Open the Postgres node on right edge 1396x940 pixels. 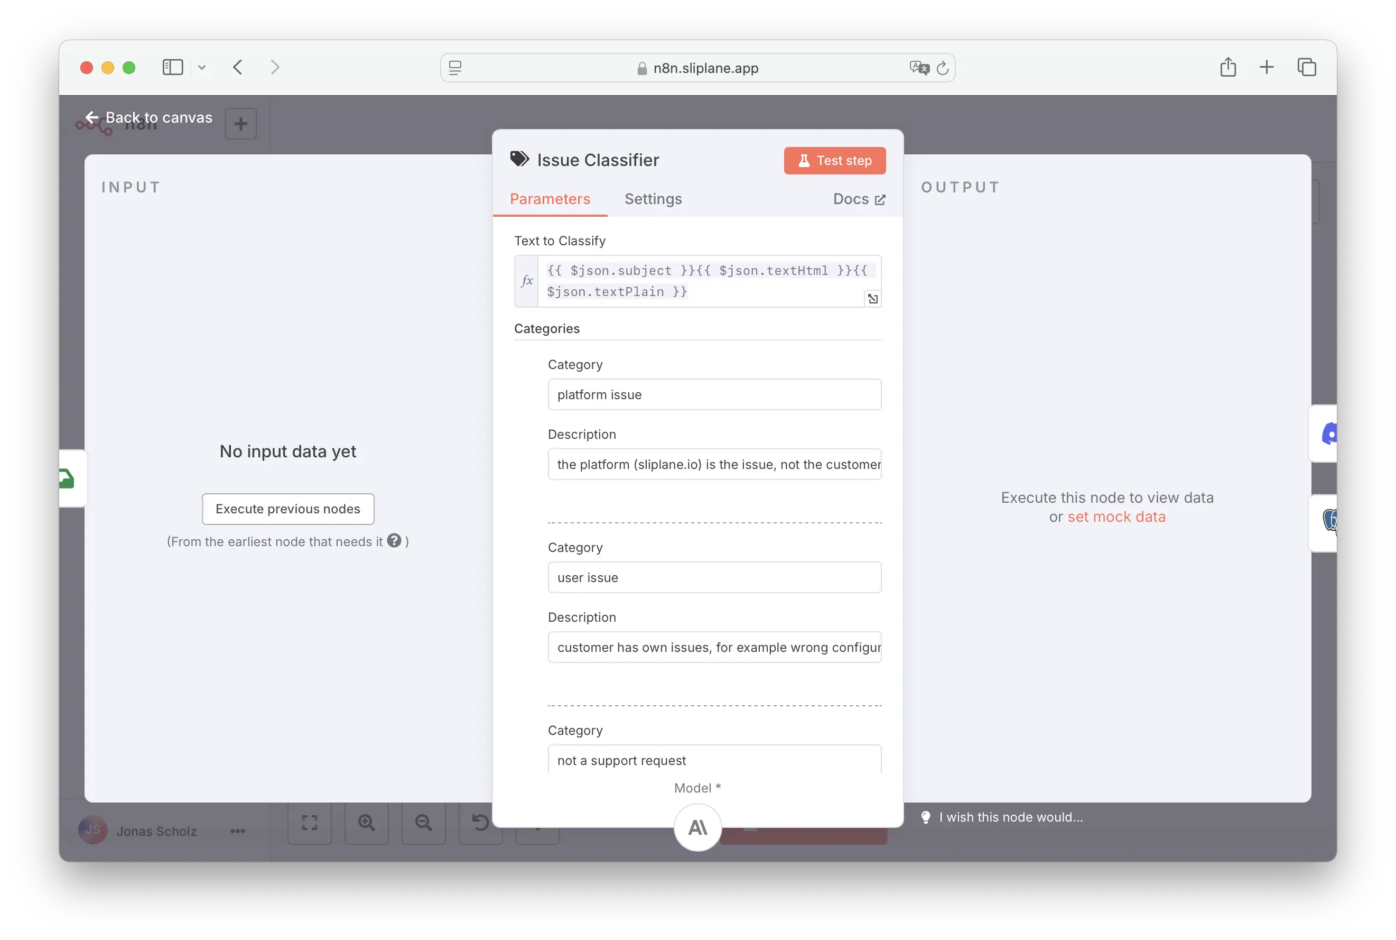[x=1328, y=520]
